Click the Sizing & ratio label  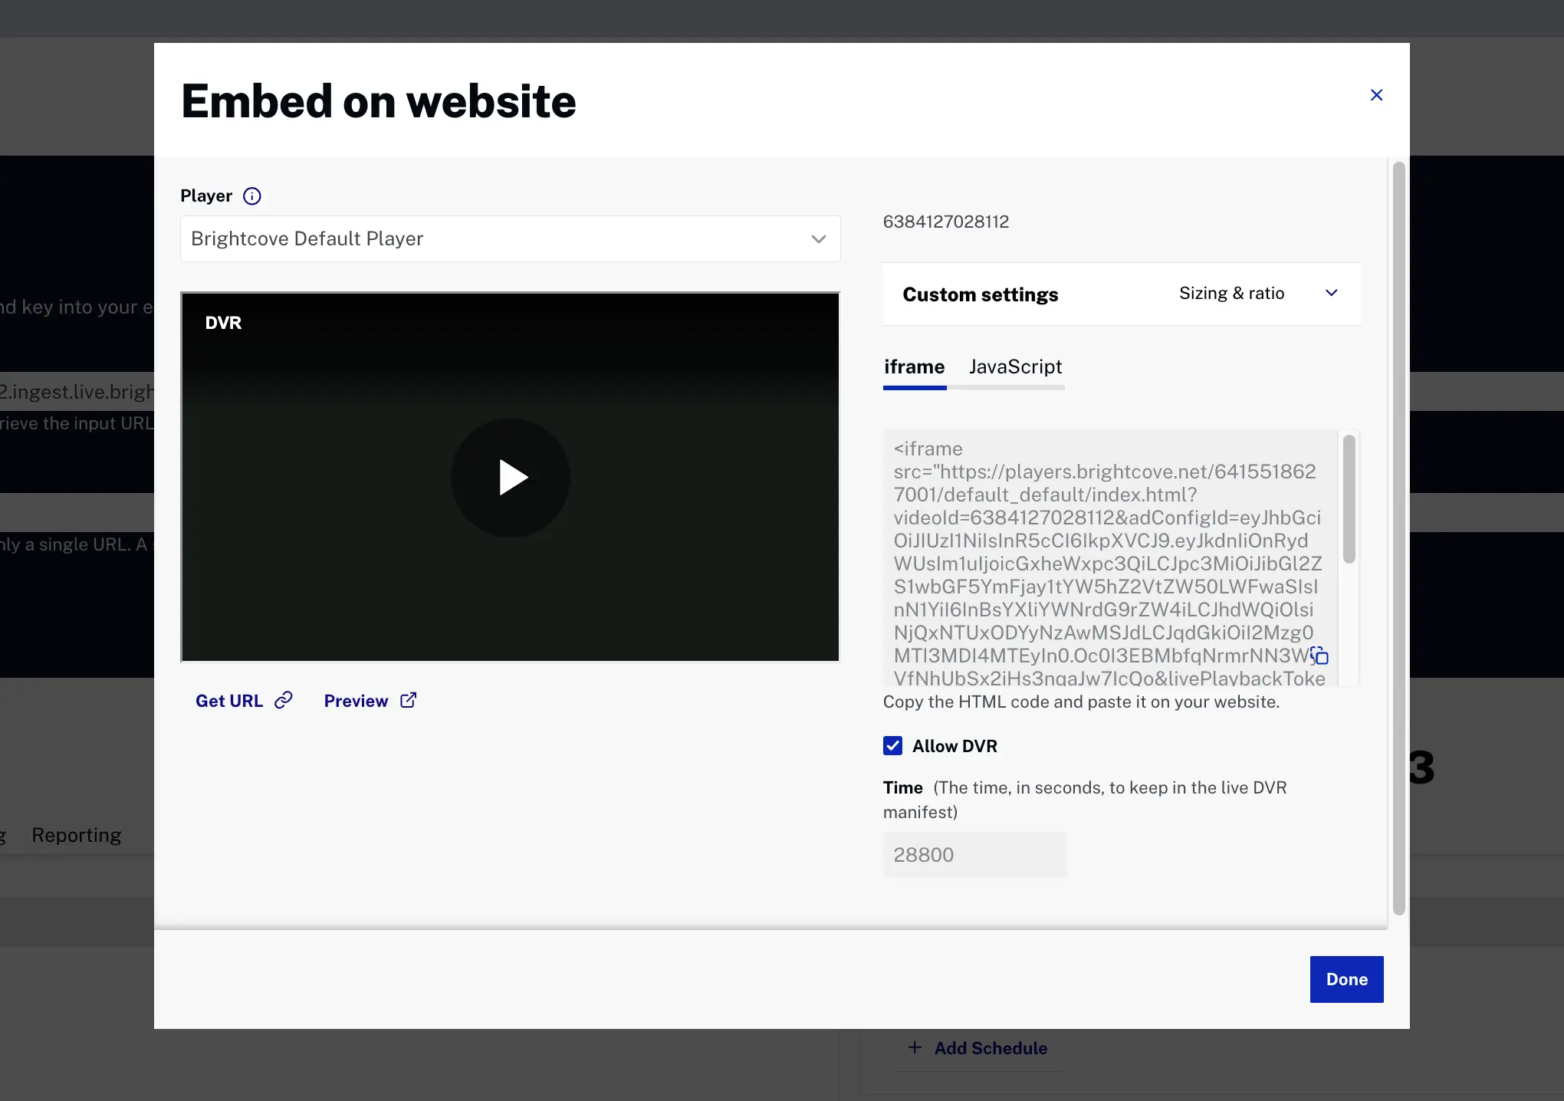(1231, 294)
